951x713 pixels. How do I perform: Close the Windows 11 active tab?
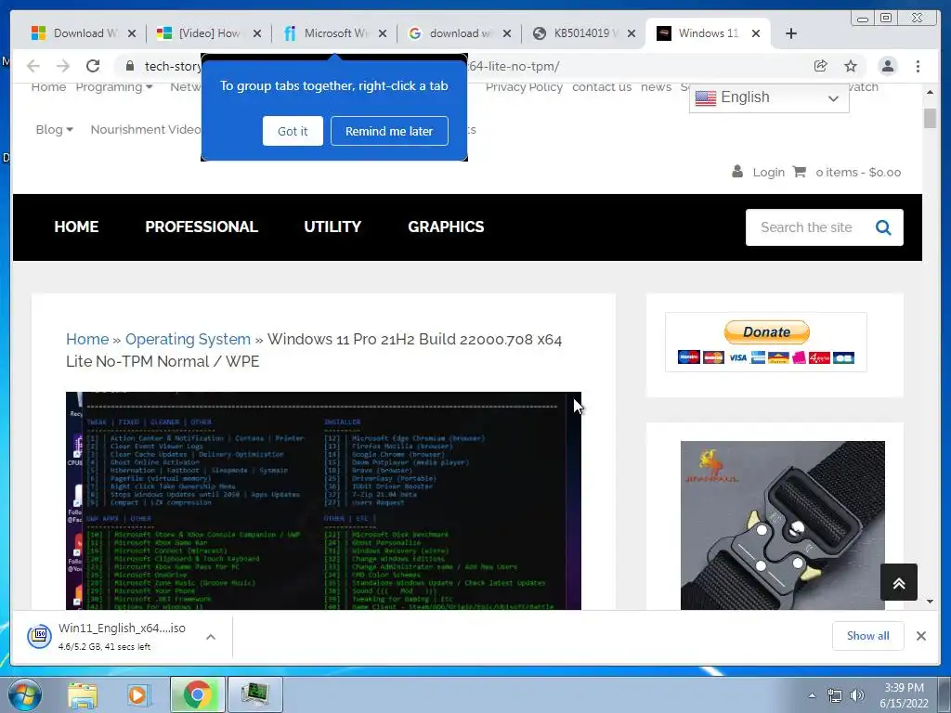click(756, 33)
